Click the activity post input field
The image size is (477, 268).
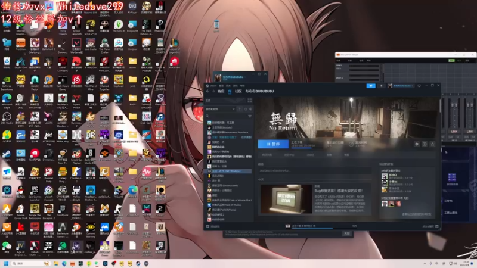pyautogui.click(x=315, y=171)
